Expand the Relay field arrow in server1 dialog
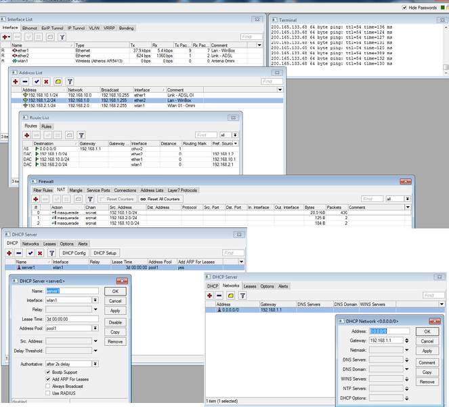 click(x=95, y=309)
